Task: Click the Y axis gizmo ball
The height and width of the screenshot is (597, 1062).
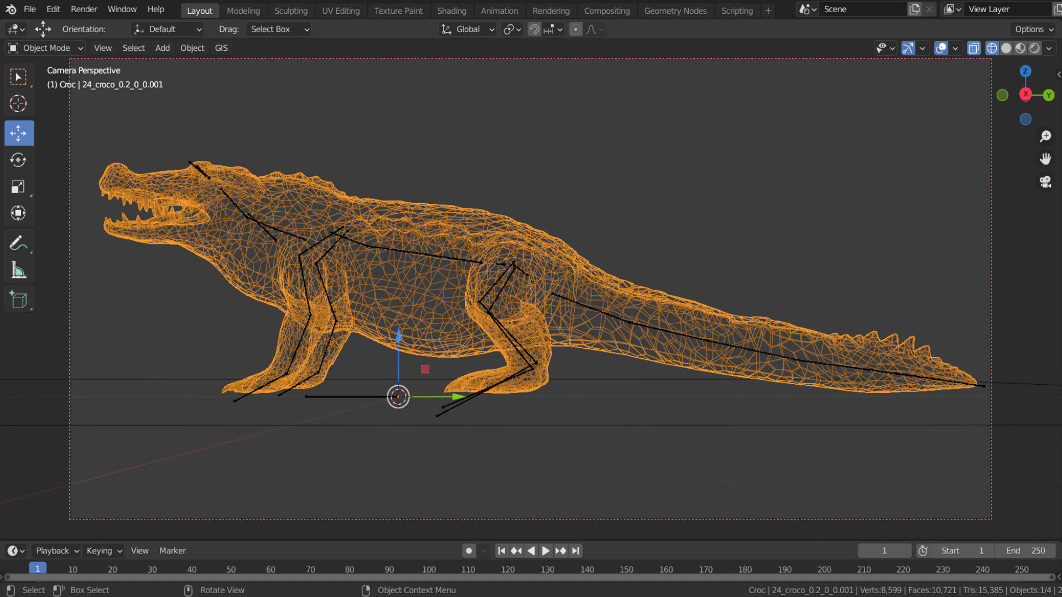Action: (x=1049, y=95)
